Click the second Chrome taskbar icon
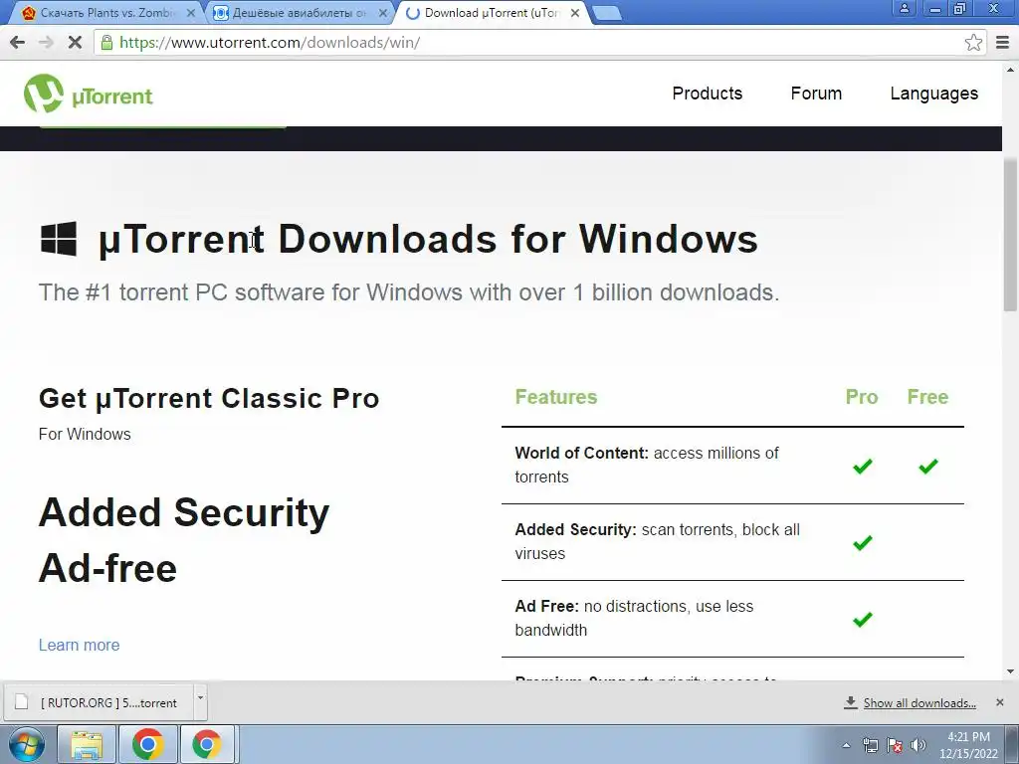This screenshot has width=1019, height=764. click(206, 744)
